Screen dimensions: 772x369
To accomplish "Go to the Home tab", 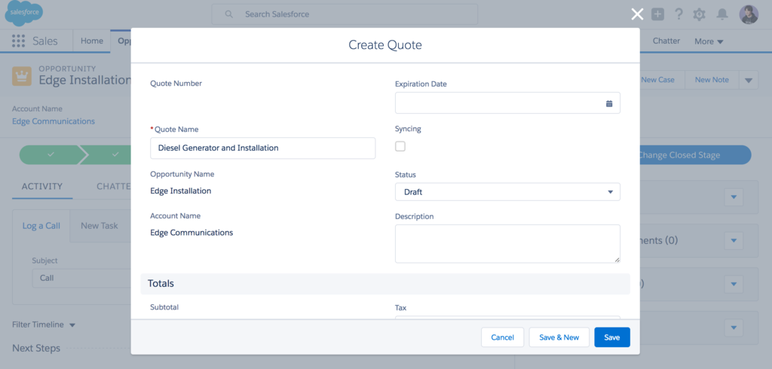I will click(x=91, y=41).
